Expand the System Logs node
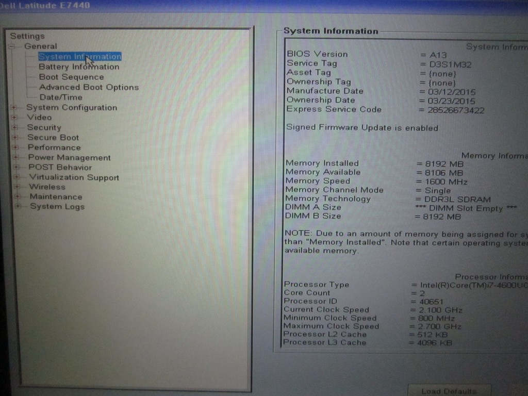The image size is (528, 396). 18,206
